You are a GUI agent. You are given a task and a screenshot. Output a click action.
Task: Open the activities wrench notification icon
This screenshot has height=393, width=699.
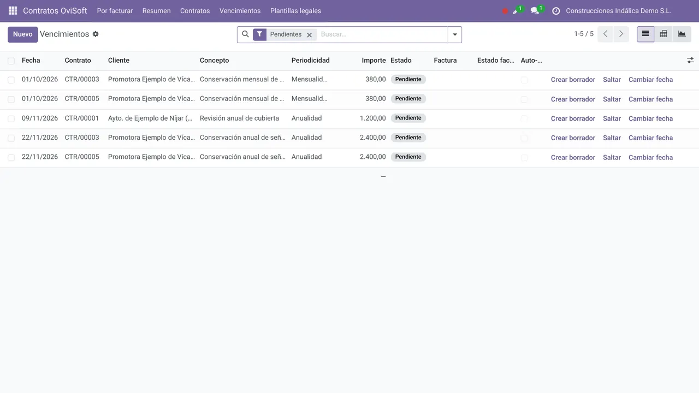tap(517, 10)
